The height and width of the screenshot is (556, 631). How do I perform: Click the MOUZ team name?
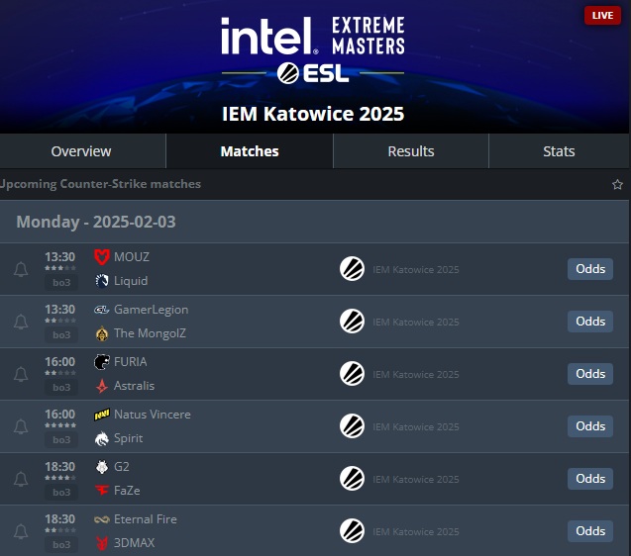coord(132,257)
